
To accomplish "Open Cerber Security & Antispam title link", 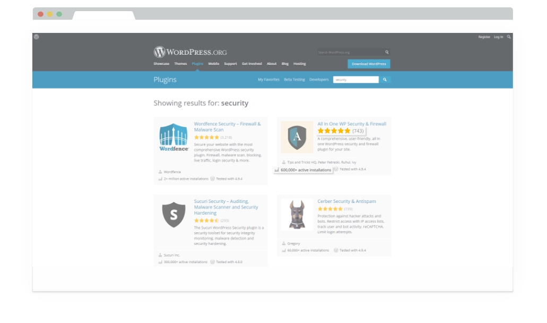I will tap(347, 201).
